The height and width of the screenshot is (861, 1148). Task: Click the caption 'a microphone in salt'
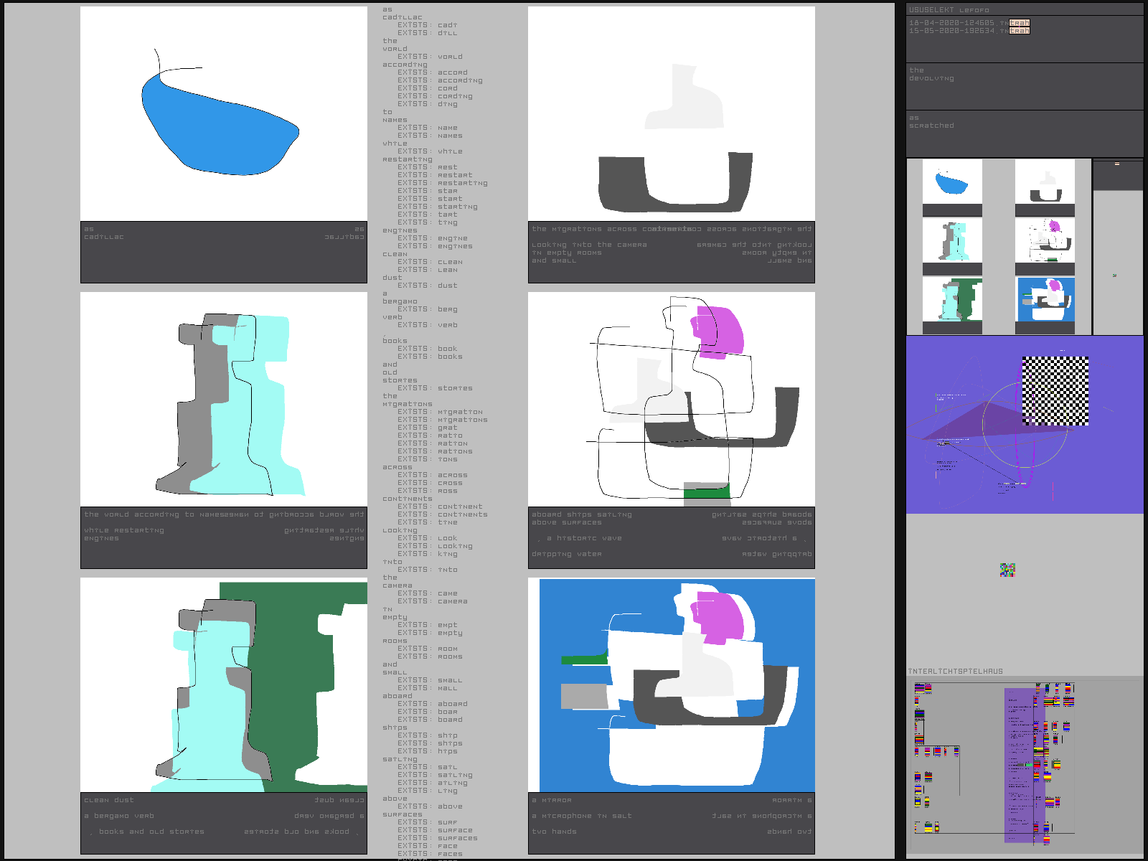[x=582, y=816]
